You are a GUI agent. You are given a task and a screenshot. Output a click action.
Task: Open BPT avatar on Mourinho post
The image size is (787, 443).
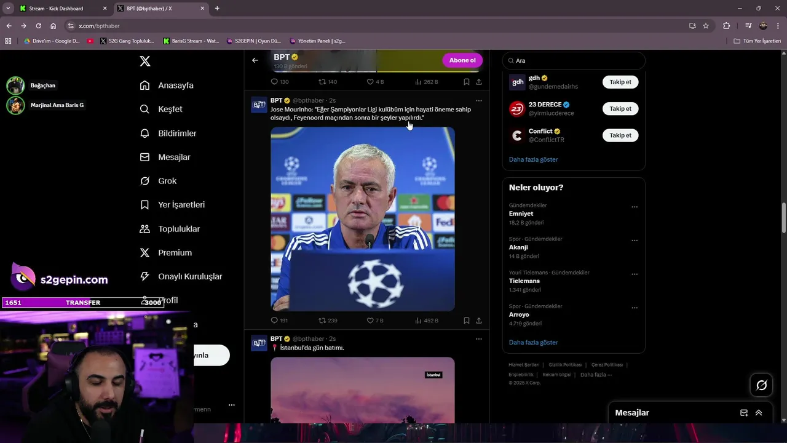coord(259,105)
